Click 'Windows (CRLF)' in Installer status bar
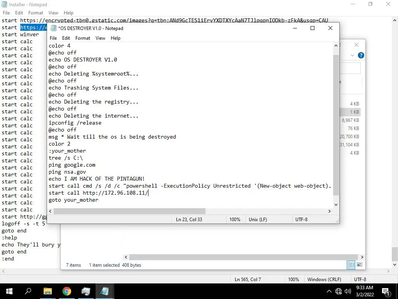398x299 pixels. [324, 280]
